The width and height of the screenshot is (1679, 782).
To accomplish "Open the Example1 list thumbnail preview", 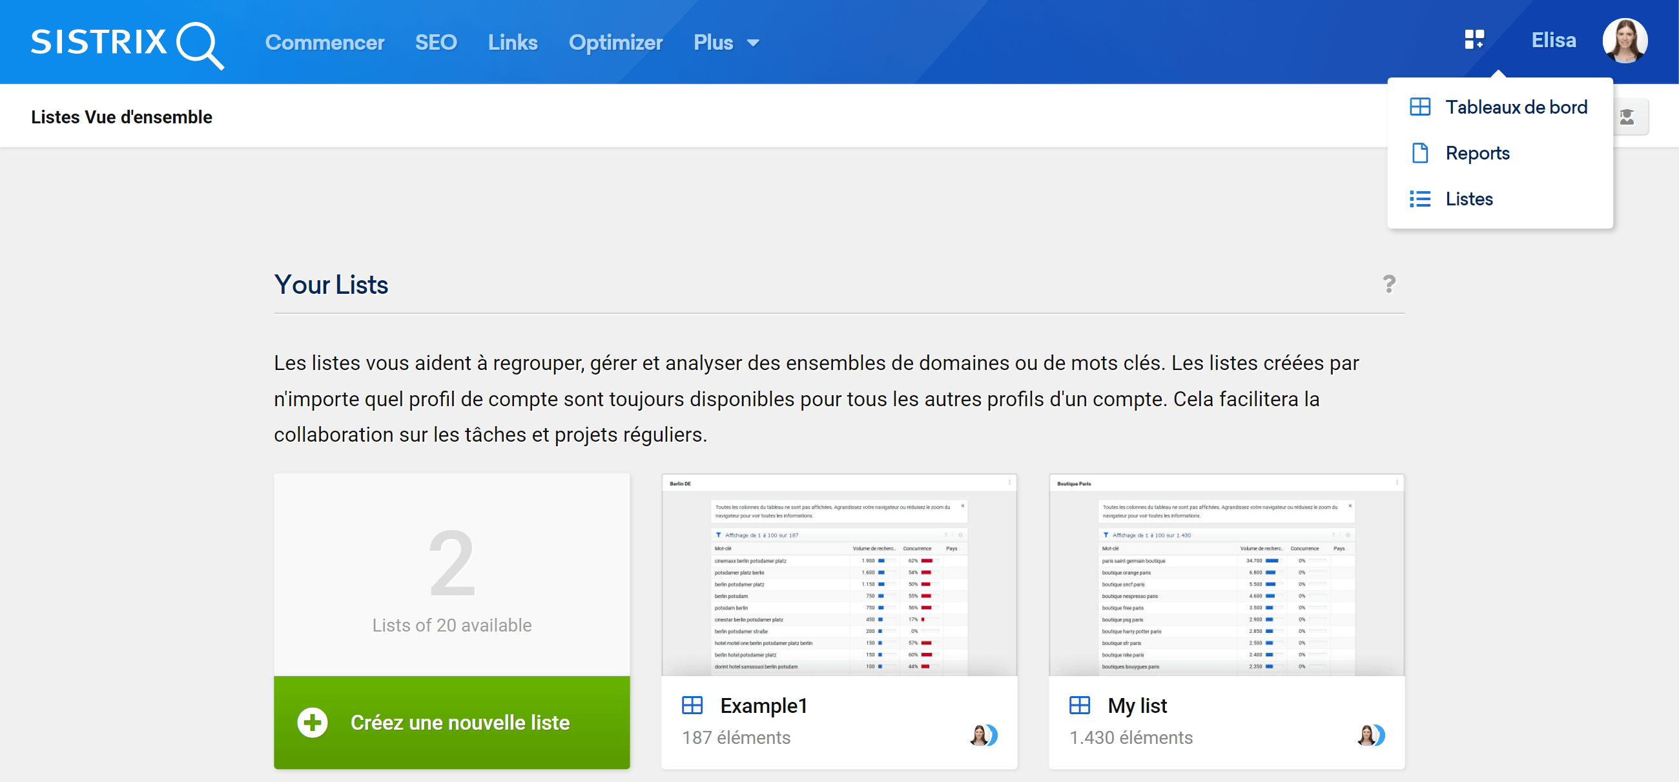I will pyautogui.click(x=839, y=575).
